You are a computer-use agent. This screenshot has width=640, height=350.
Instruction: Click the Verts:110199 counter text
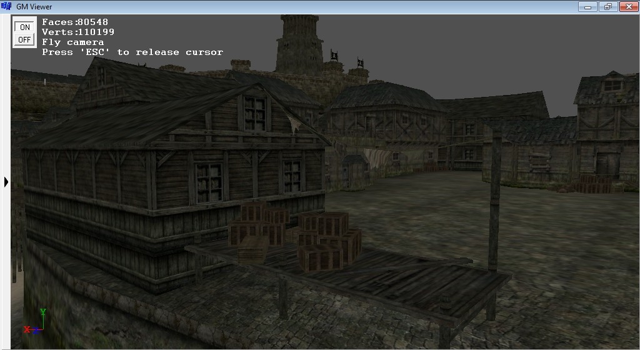tap(78, 32)
